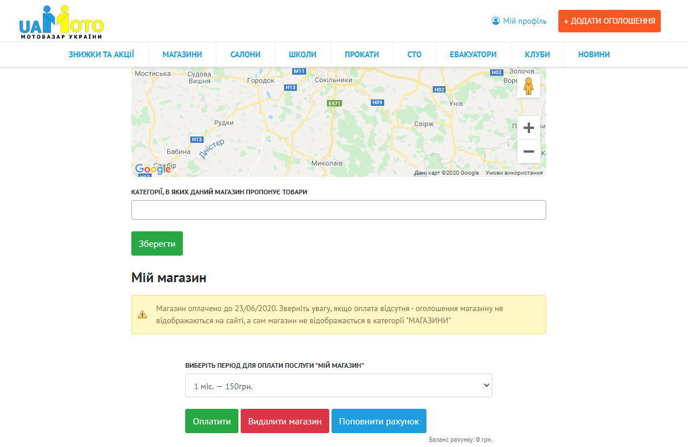Open ЕВАКУАТОРИ menu item
The height and width of the screenshot is (447, 688).
tap(473, 54)
